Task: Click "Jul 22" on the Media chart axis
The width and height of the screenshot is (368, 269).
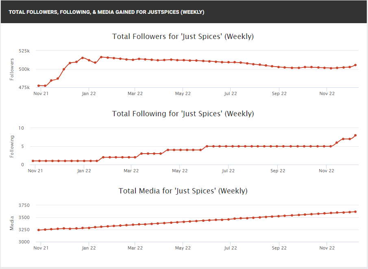Action: click(x=231, y=248)
